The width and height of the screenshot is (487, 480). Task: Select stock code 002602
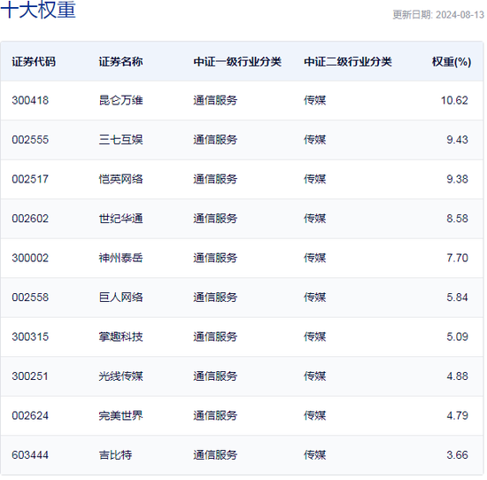(x=30, y=219)
